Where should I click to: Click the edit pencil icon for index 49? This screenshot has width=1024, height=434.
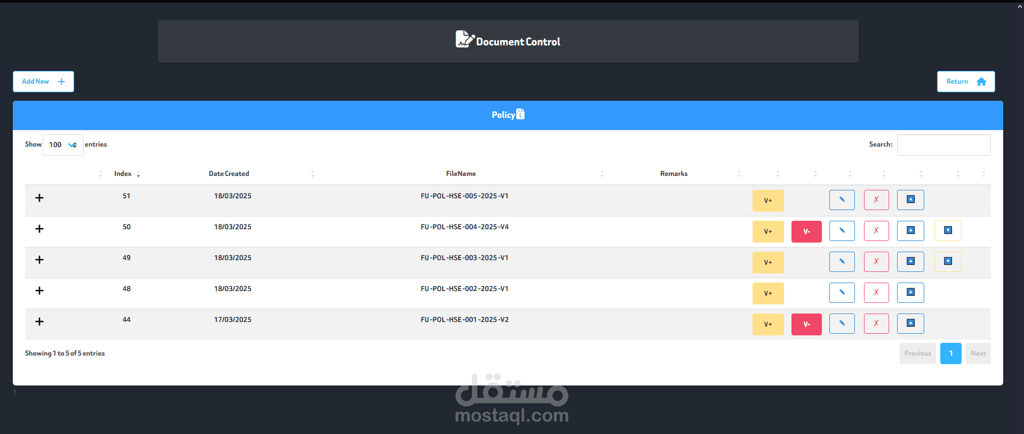tap(842, 262)
